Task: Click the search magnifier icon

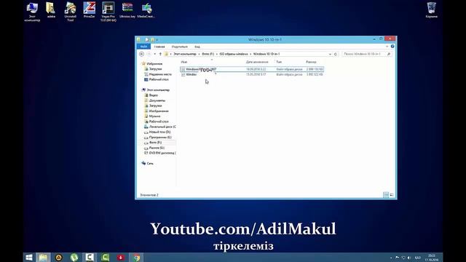Action: point(389,54)
